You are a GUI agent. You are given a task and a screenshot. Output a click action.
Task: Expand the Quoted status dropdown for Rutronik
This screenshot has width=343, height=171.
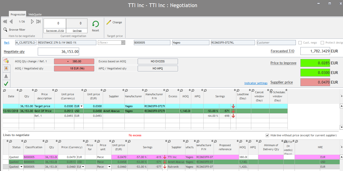(21, 167)
